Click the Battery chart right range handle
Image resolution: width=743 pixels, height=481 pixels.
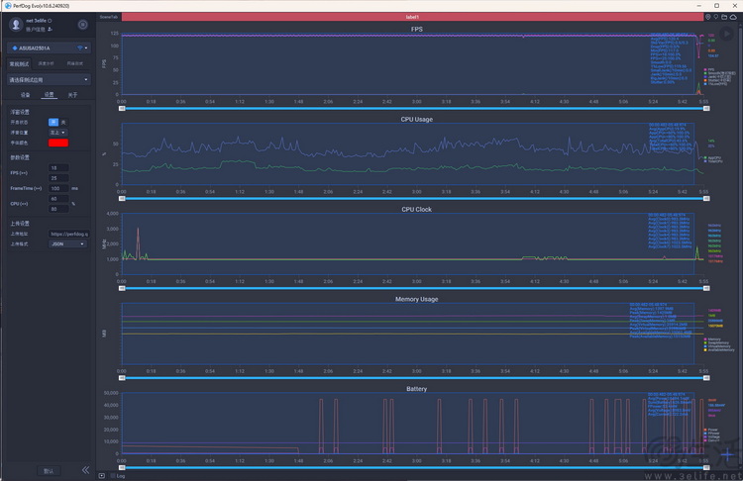[x=706, y=467]
